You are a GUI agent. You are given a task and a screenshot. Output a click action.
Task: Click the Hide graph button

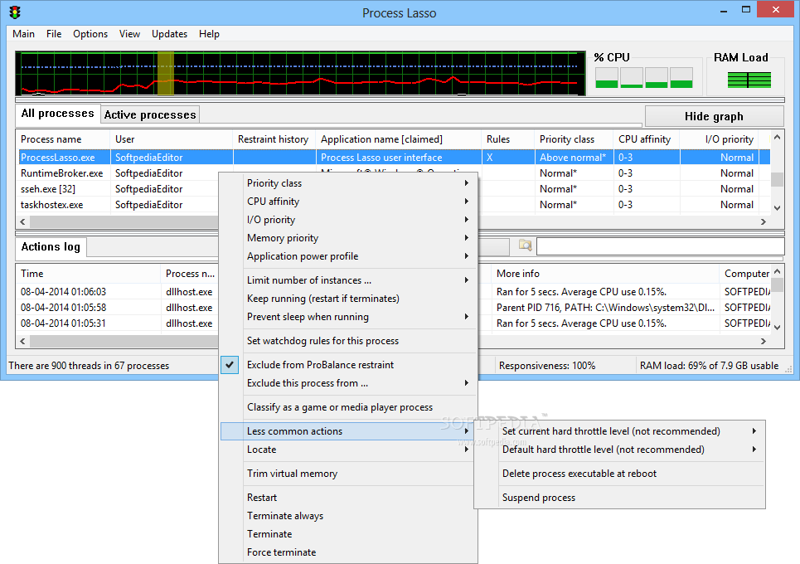point(714,116)
